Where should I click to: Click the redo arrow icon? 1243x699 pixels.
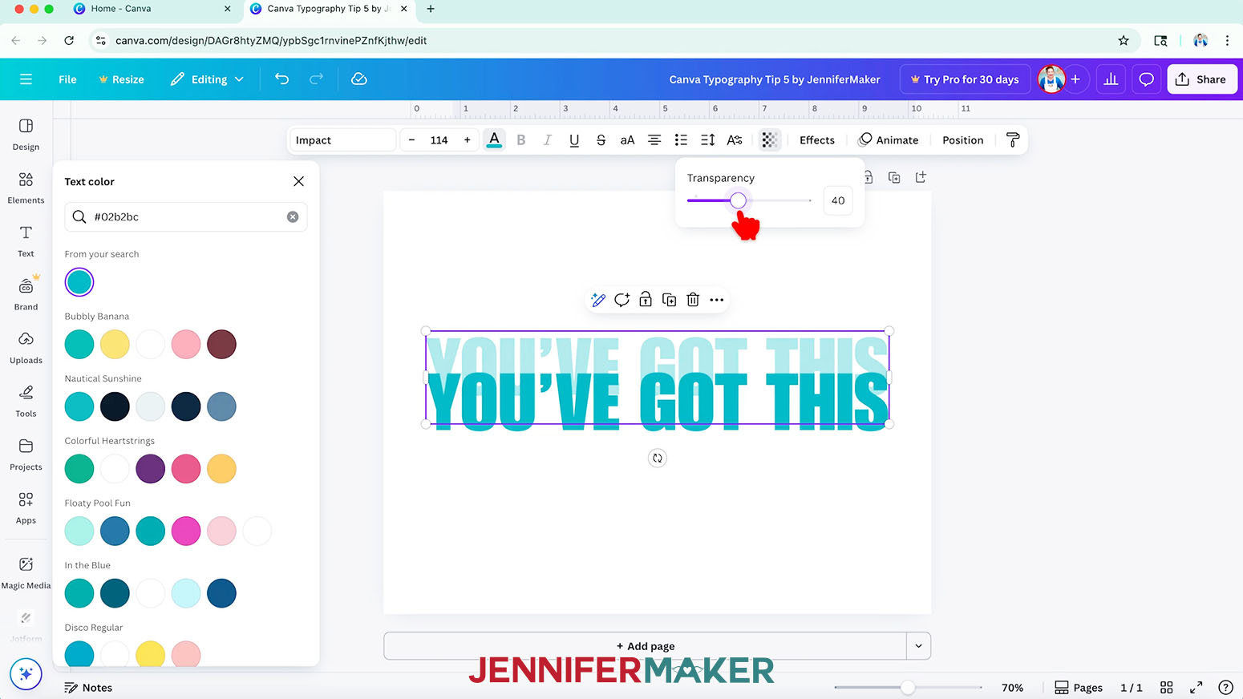(317, 79)
